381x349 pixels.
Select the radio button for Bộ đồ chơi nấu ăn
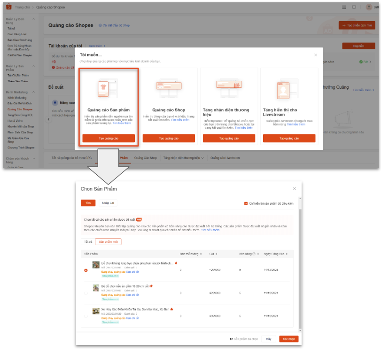86,293
